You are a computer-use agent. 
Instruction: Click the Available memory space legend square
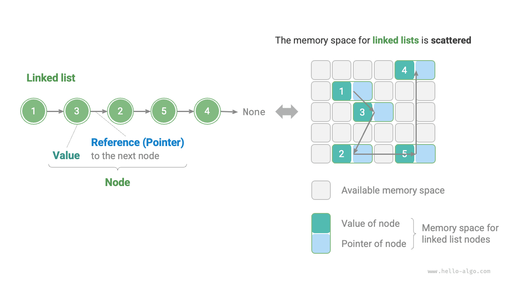(x=321, y=190)
